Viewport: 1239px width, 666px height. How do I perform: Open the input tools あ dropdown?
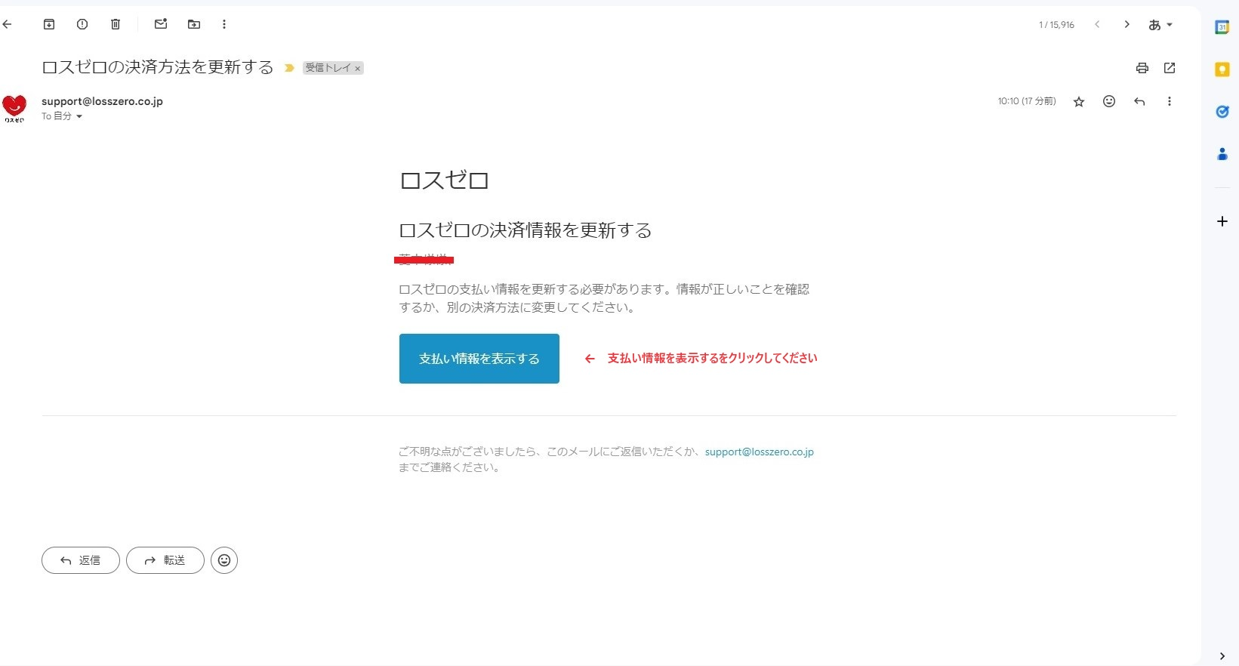point(1160,25)
